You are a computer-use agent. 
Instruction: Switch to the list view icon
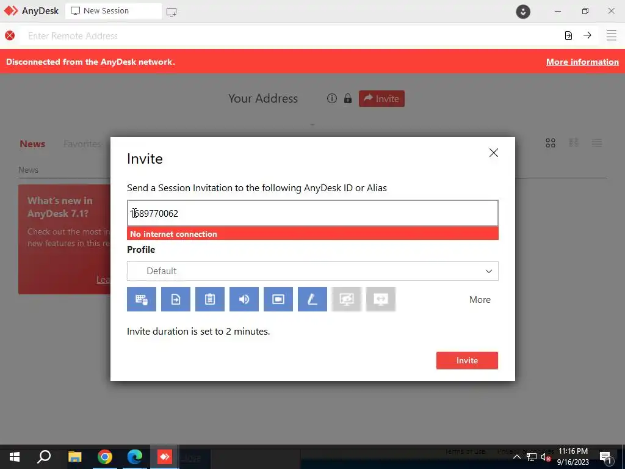point(597,143)
